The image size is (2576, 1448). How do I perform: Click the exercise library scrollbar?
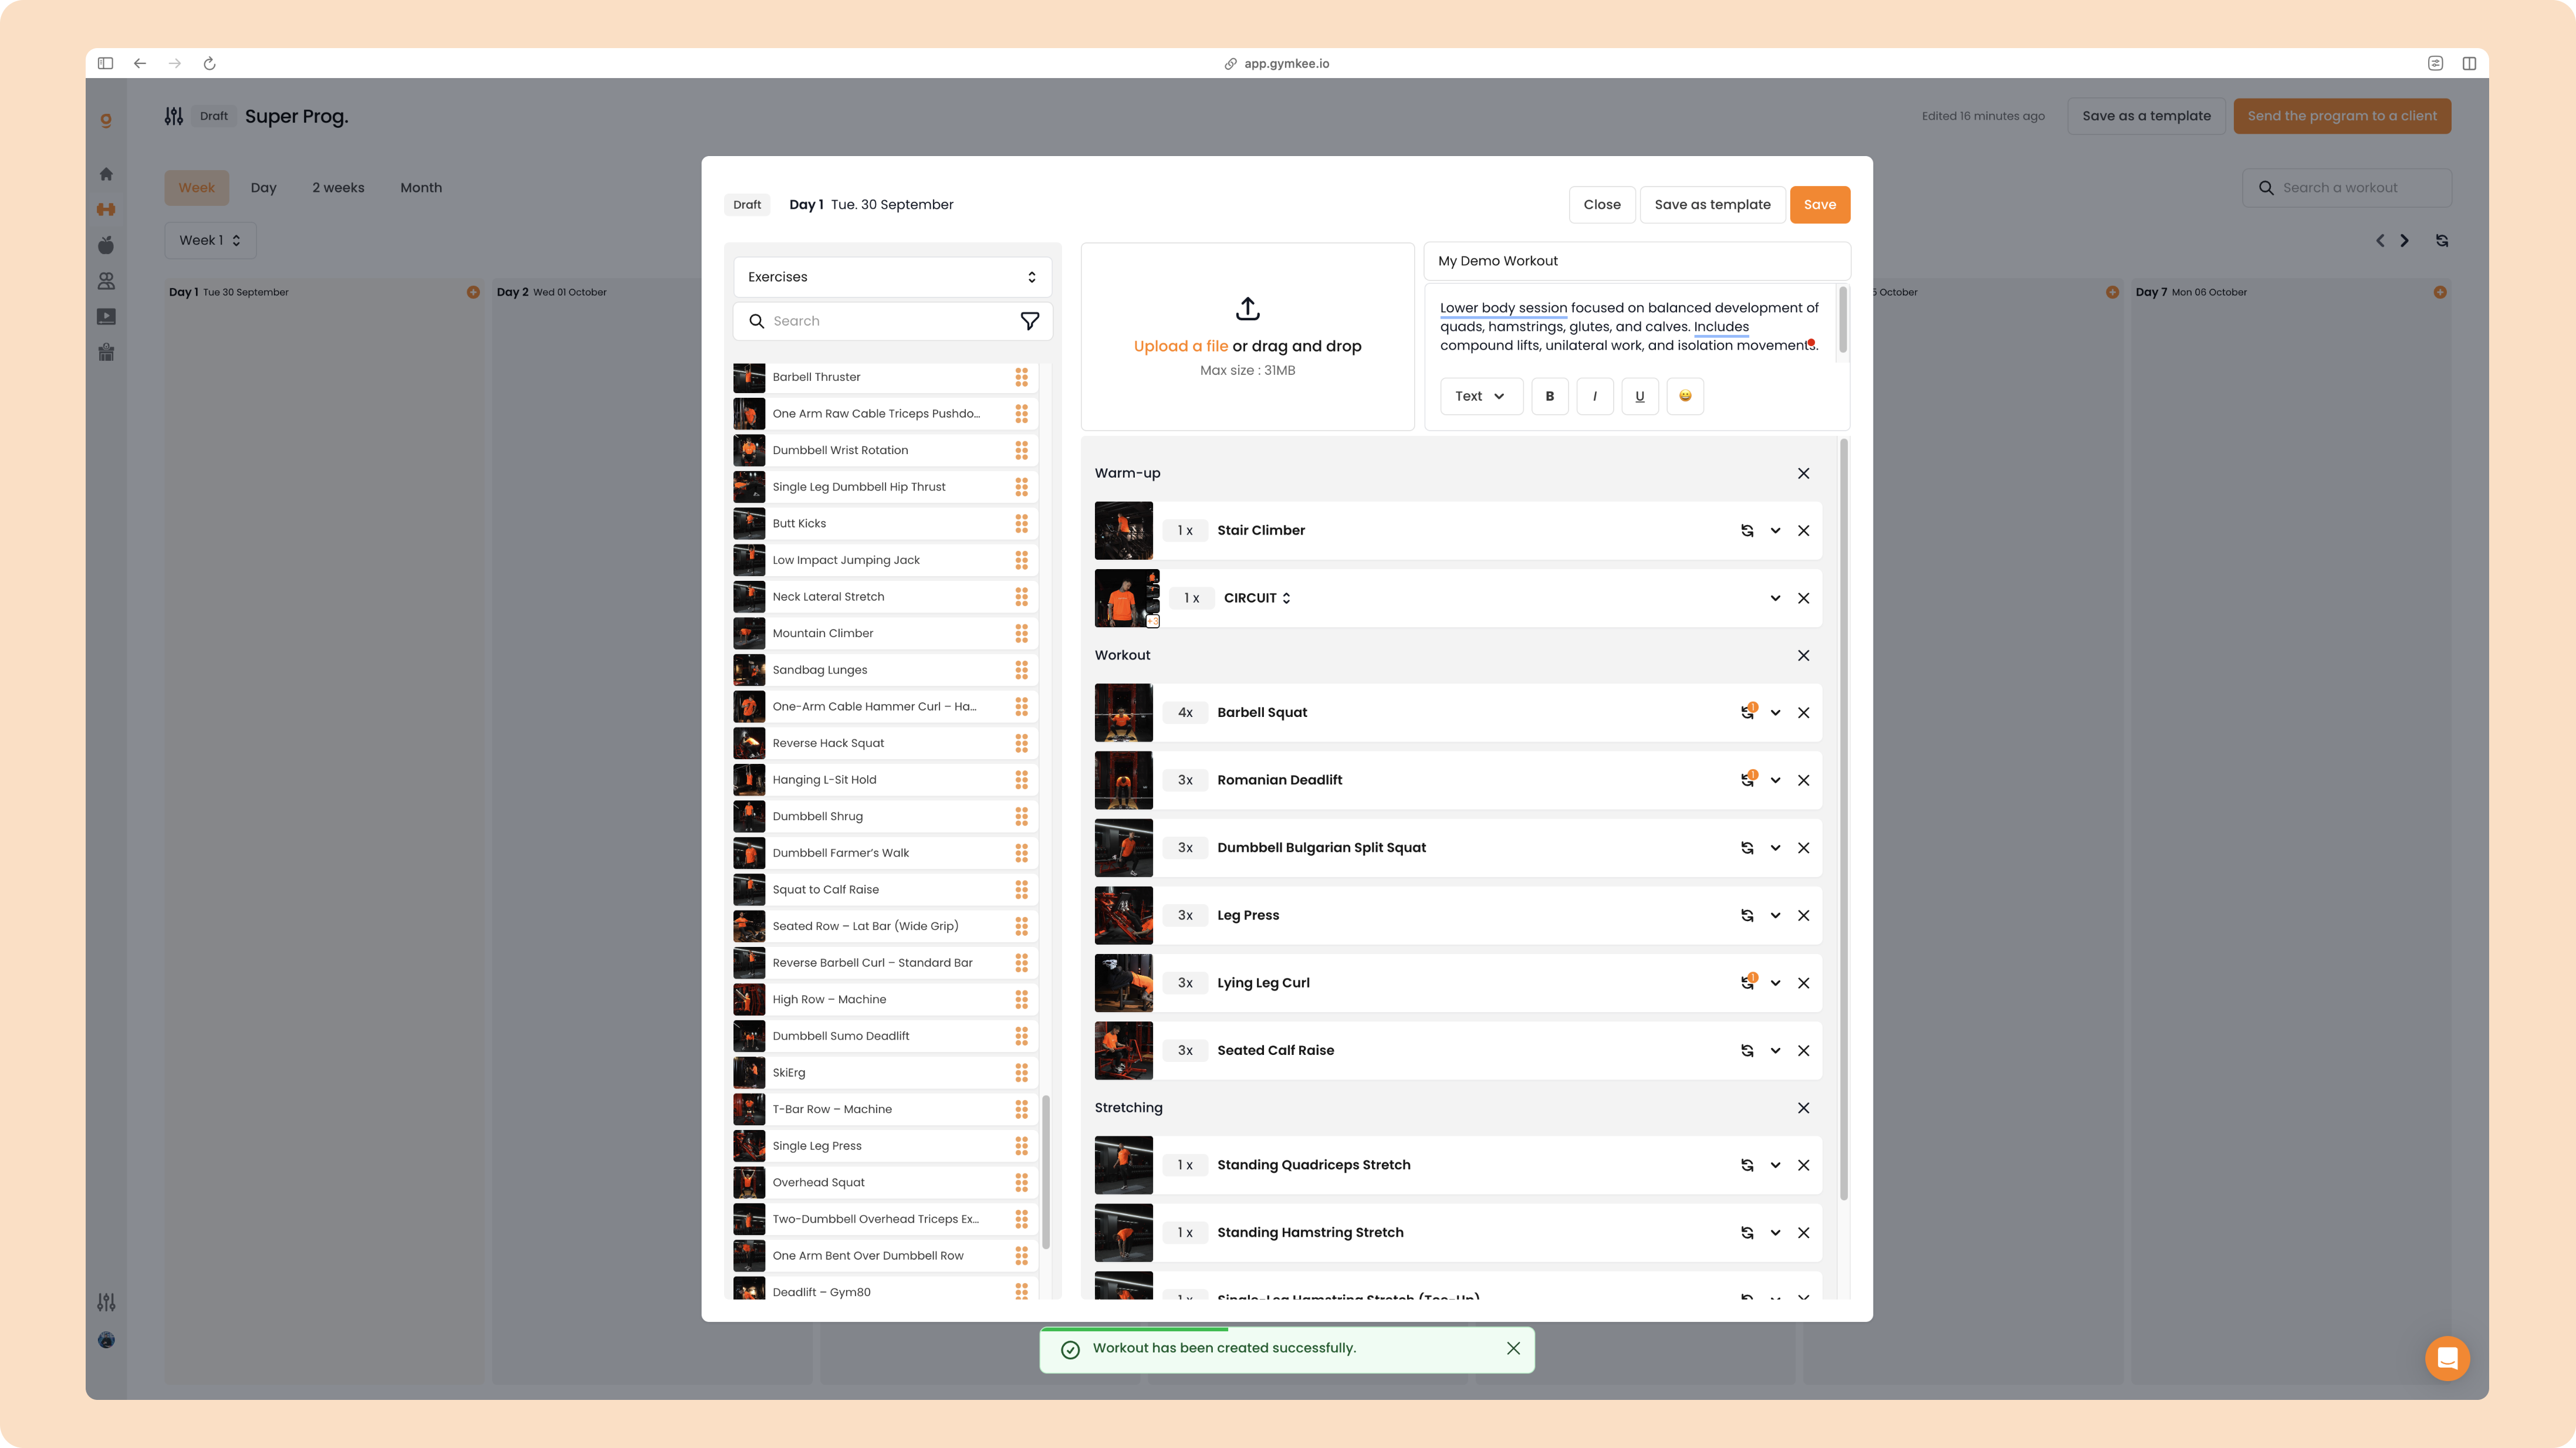(x=1046, y=1172)
